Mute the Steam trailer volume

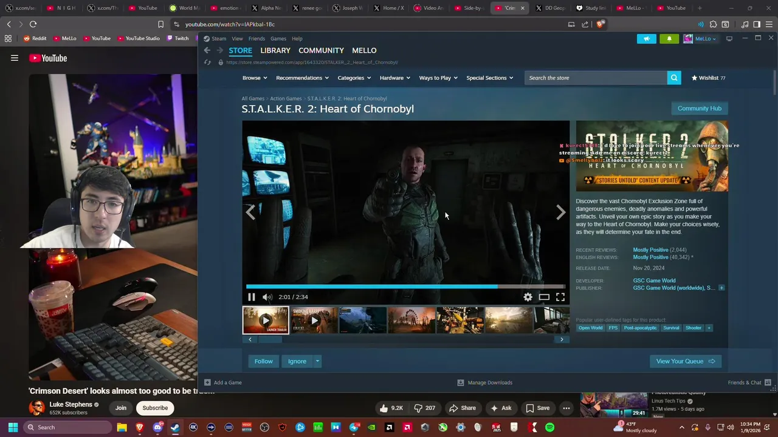pos(267,297)
